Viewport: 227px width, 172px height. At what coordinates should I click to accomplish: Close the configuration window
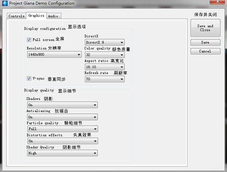pos(217,2)
